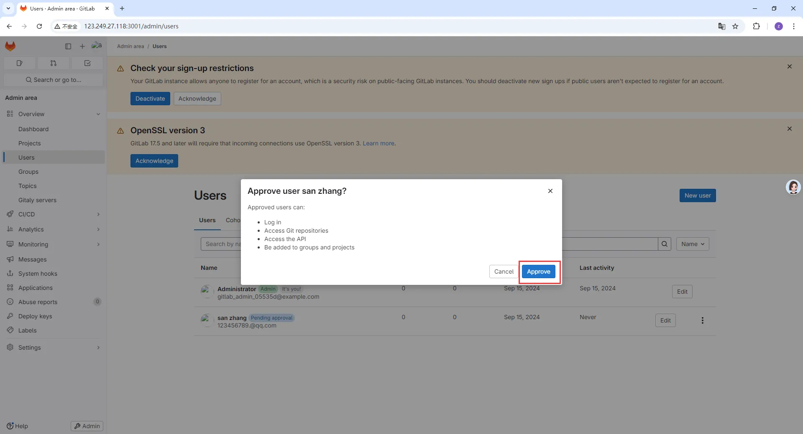Dismiss the sign-up restrictions warning banner
Viewport: 803px width, 434px height.
coord(790,66)
